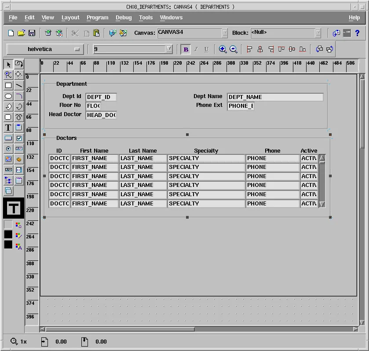This screenshot has height=351, width=369.
Task: Select the DEPT_NAME field on canvas
Action: point(275,97)
